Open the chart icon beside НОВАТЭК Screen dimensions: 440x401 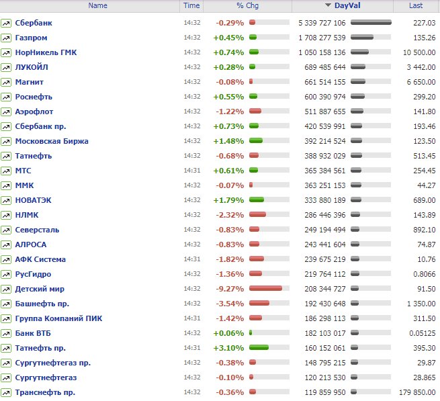coord(6,201)
